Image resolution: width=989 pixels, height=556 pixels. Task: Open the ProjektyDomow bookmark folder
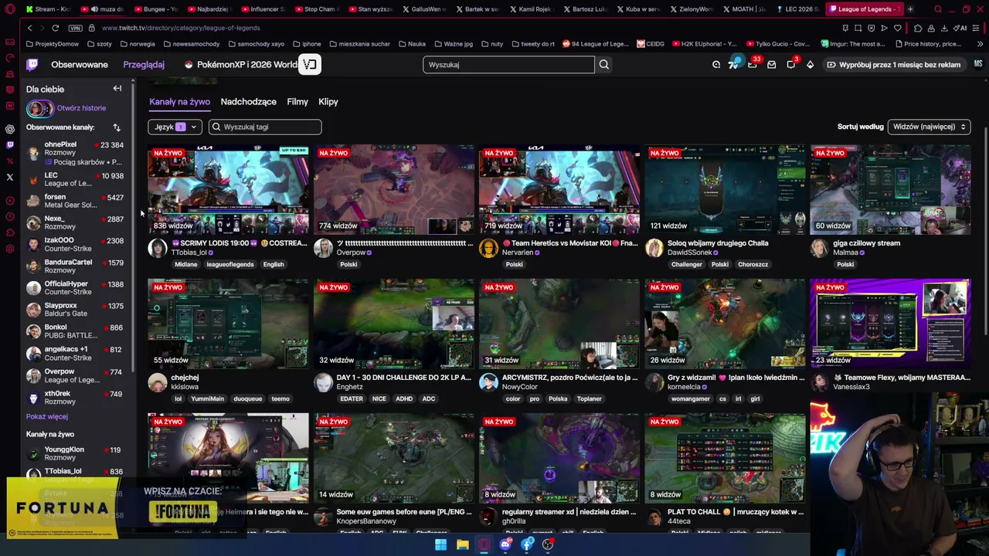[x=53, y=44]
